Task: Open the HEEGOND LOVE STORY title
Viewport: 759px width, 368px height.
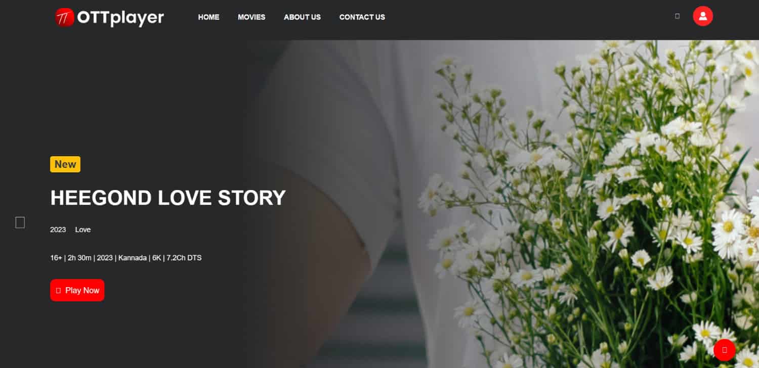Action: point(168,198)
